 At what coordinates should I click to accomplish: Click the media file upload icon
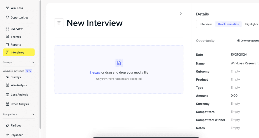point(119,63)
